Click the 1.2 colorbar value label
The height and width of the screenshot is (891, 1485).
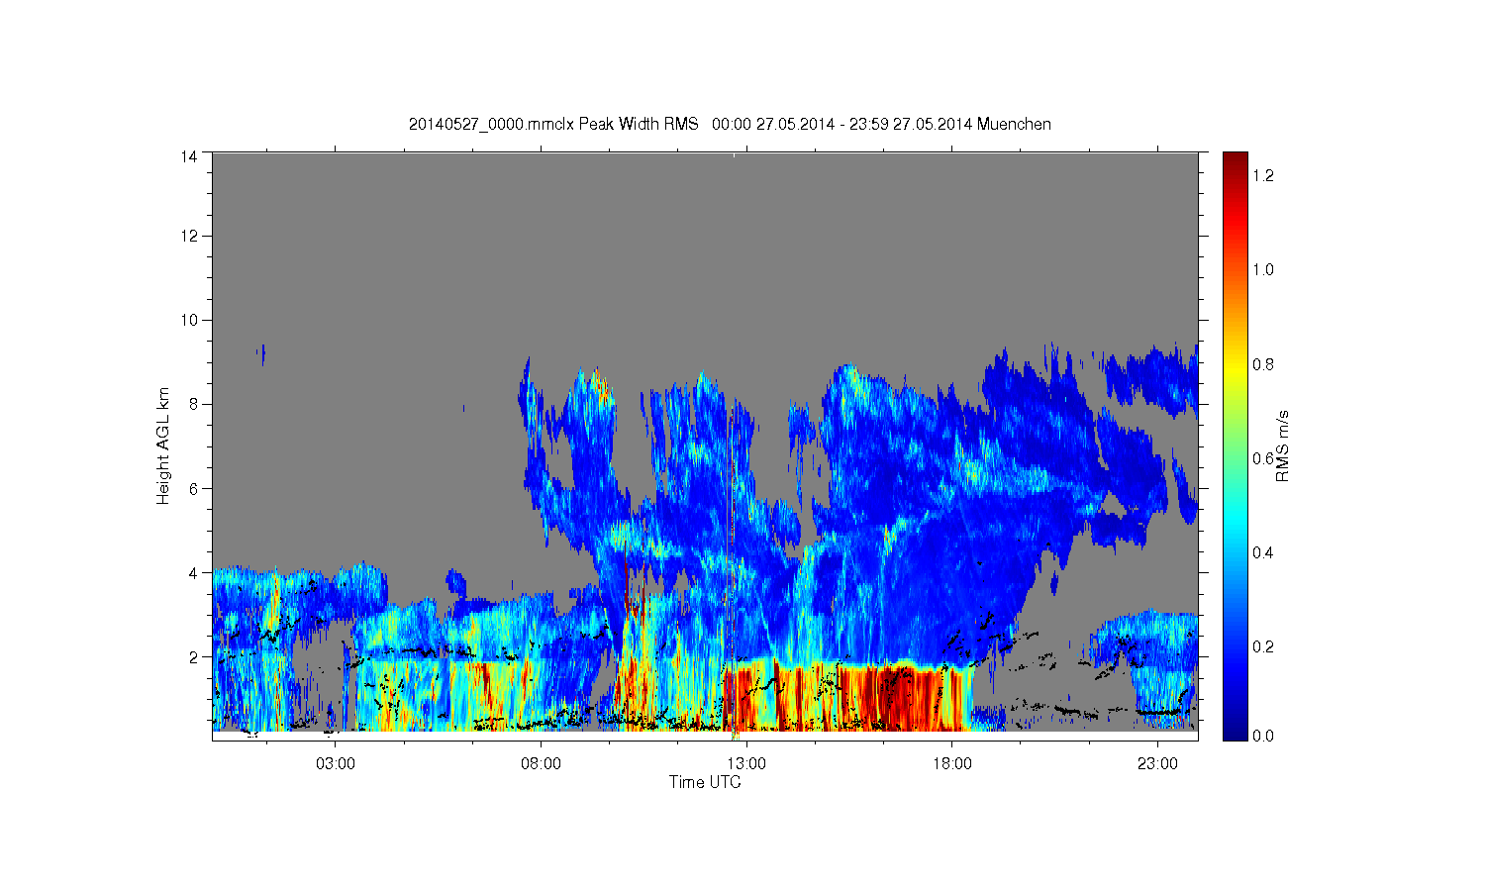[1263, 175]
